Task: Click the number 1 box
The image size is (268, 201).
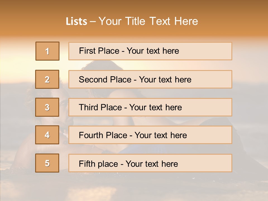Action: tap(47, 51)
